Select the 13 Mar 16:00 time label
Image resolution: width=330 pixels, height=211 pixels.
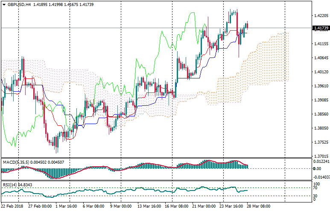149,206
